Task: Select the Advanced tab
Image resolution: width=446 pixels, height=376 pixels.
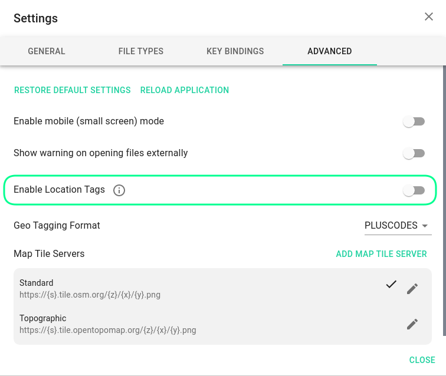Action: pyautogui.click(x=330, y=51)
